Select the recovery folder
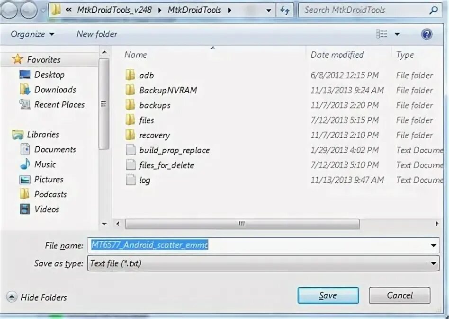 point(154,135)
